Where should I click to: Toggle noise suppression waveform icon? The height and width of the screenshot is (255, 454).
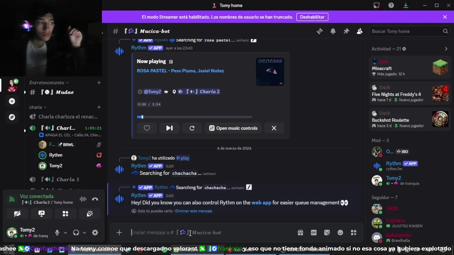83,199
